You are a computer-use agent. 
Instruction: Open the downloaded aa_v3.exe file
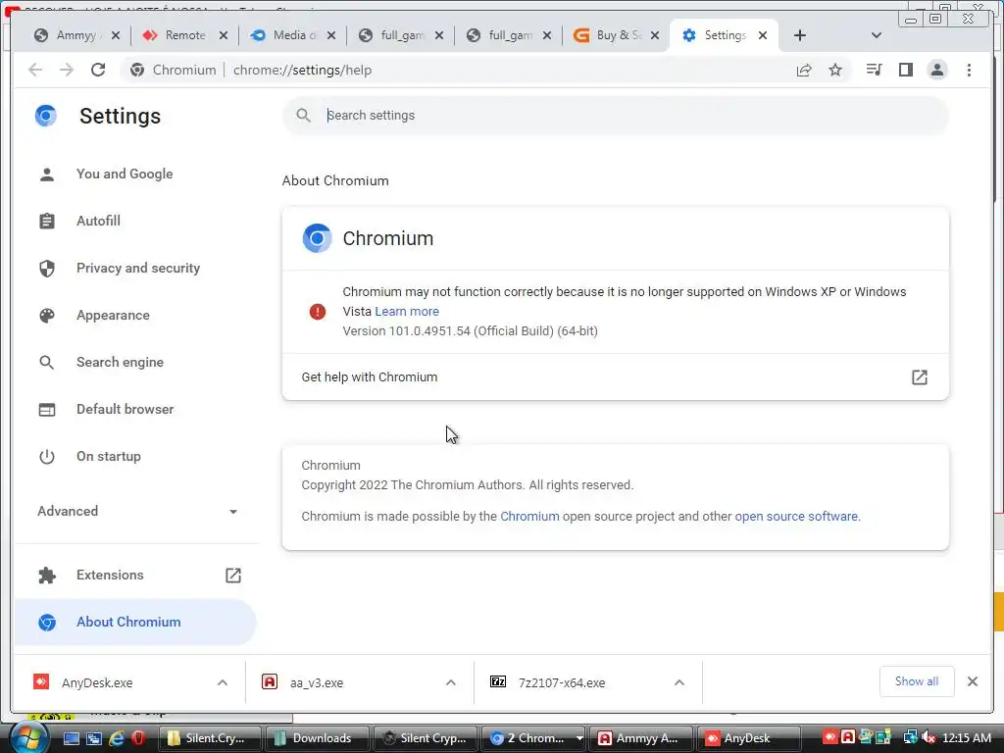317,683
